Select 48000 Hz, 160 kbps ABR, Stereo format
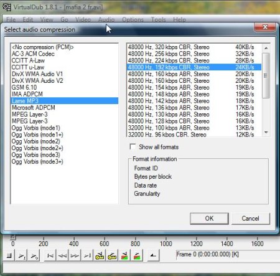The width and height of the screenshot is (280, 276). [x=194, y=74]
